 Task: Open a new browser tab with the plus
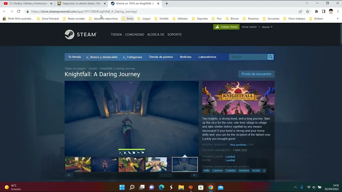(x=167, y=3)
